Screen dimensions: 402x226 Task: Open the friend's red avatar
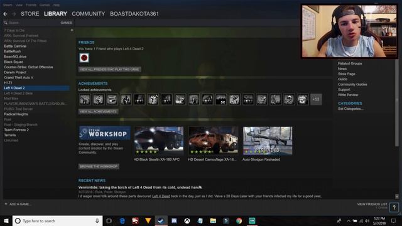(x=84, y=58)
